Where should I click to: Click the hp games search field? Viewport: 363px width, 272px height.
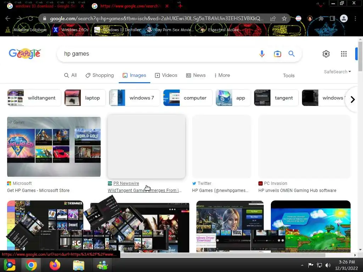click(x=157, y=54)
